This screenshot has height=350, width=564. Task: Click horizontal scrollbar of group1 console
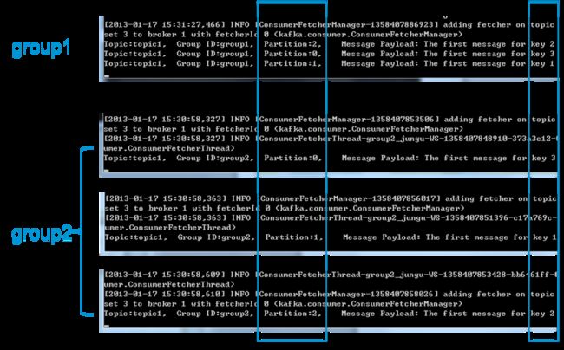(328, 80)
